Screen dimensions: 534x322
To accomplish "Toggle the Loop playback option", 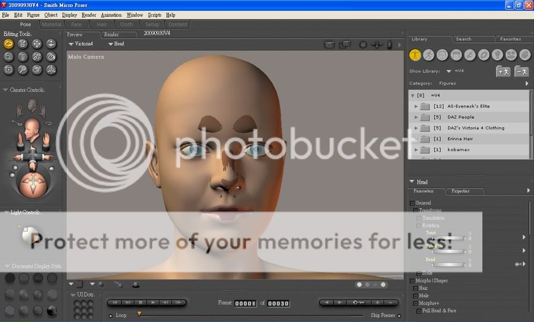I will 110,315.
